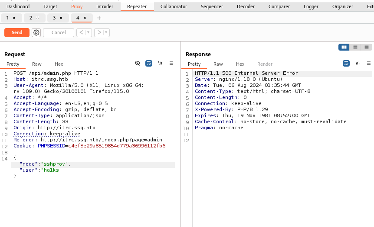The width and height of the screenshot is (374, 227).
Task: Switch Request view to Hex
Action: [59, 64]
